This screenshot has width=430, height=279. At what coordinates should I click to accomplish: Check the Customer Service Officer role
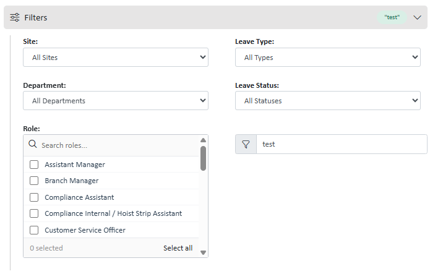pyautogui.click(x=34, y=230)
